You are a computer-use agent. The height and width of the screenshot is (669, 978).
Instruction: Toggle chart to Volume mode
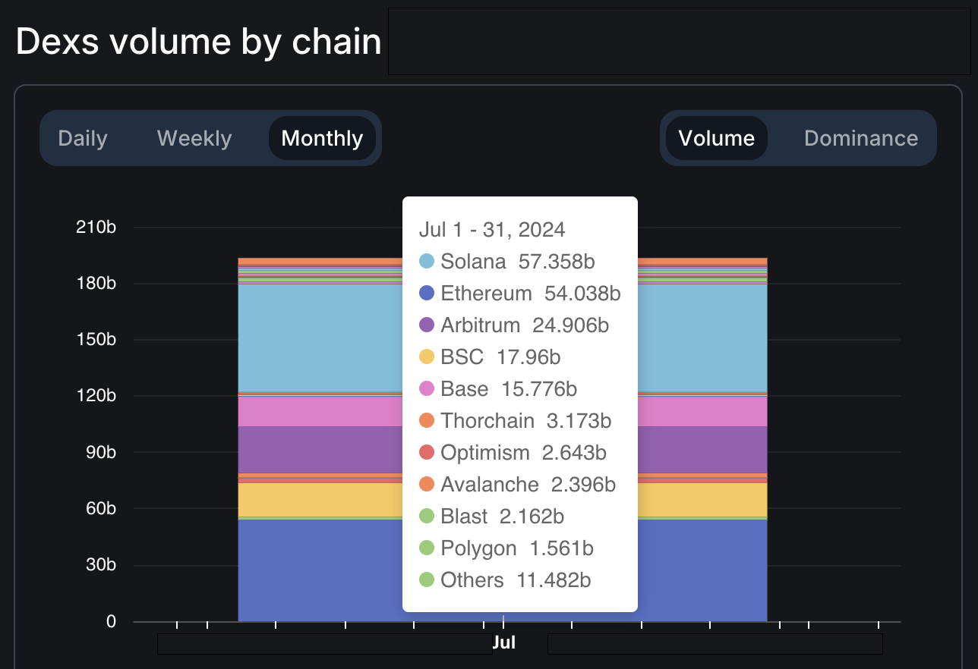(716, 138)
